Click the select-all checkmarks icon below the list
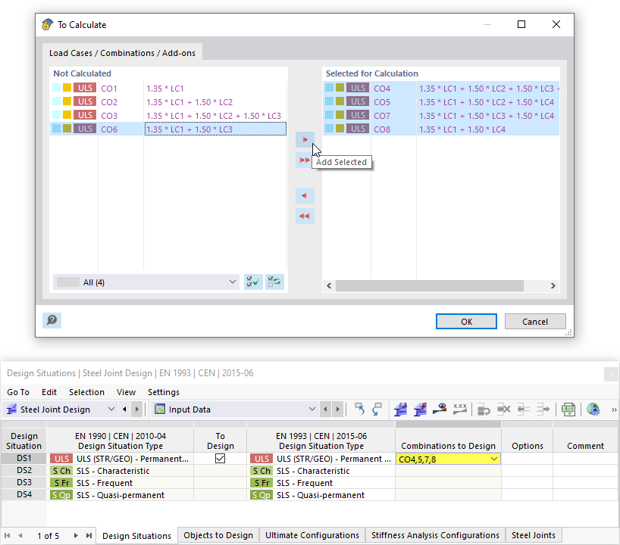This screenshot has height=545, width=620. 252,282
